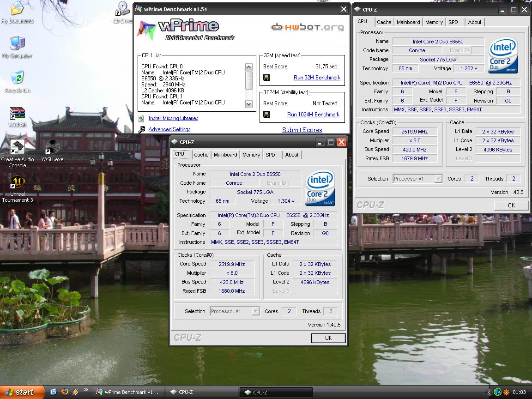Open the CD Drive desktop shortcut
The width and height of the screenshot is (532, 399).
[x=122, y=13]
